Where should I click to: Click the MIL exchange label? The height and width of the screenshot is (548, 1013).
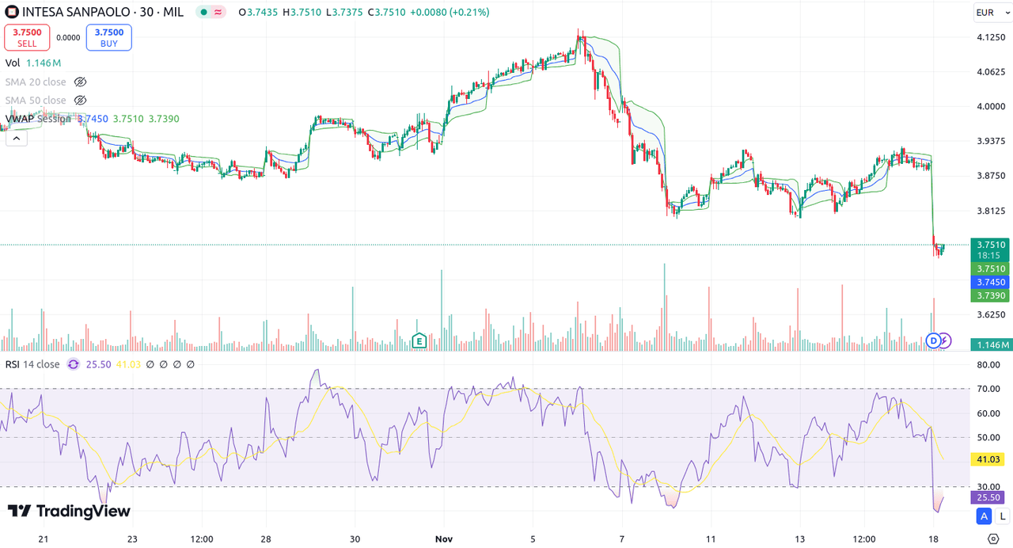[x=174, y=12]
